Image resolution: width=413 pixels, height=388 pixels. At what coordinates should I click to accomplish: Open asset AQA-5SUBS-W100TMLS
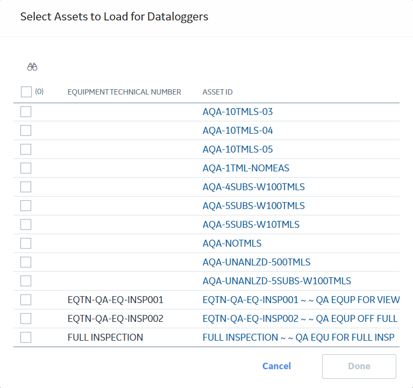pyautogui.click(x=253, y=206)
